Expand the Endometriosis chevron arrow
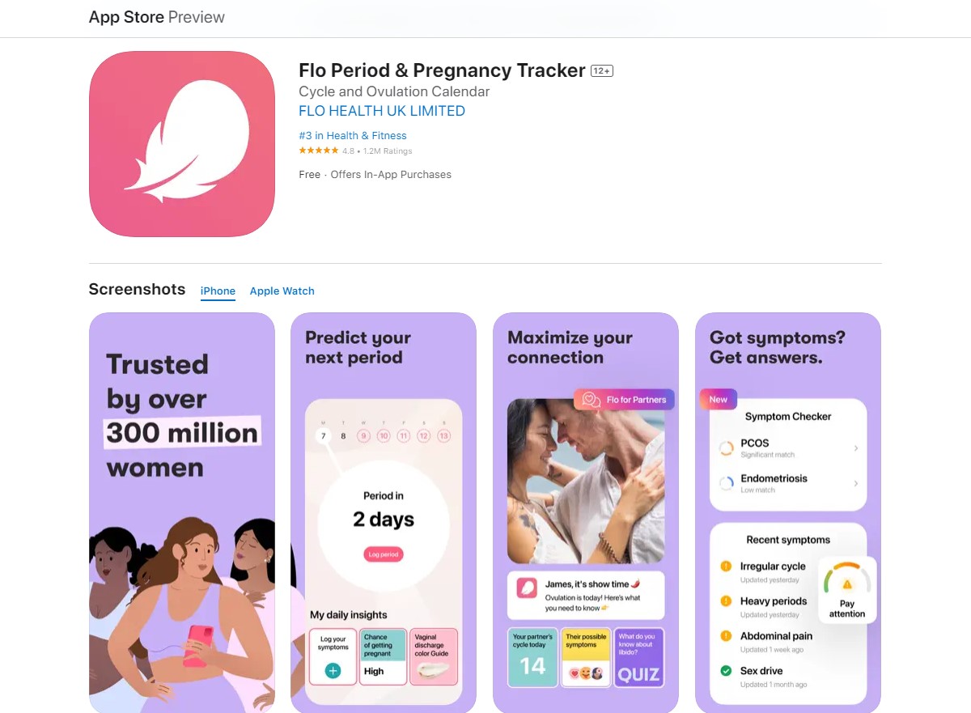Screen dimensions: 971x713 tap(856, 483)
